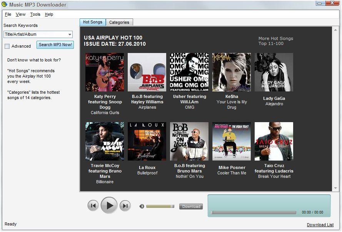Click the Music MP3 Downloader app icon
The width and height of the screenshot is (342, 232).
[4, 4]
